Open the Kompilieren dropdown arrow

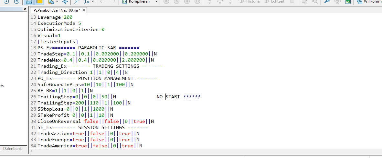click(x=156, y=2)
